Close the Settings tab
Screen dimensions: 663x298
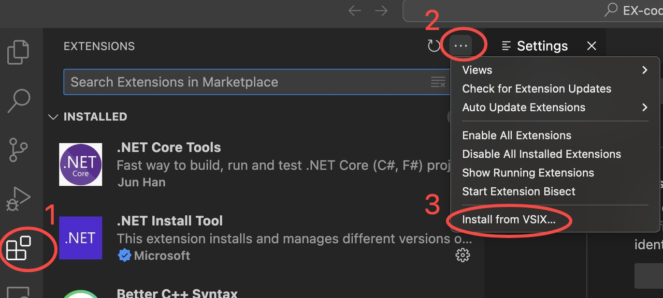point(592,46)
